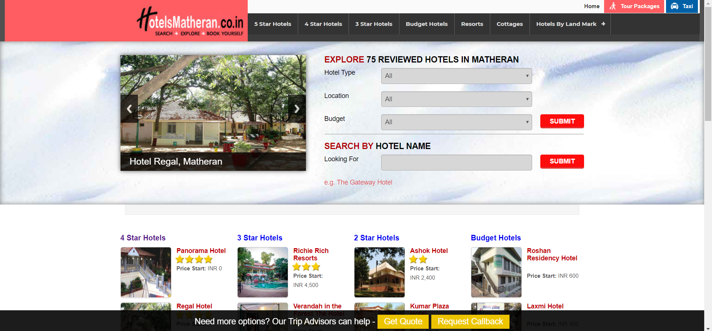712x331 pixels.
Task: Open Richie Rich Resorts thumbnail image
Action: [x=263, y=272]
